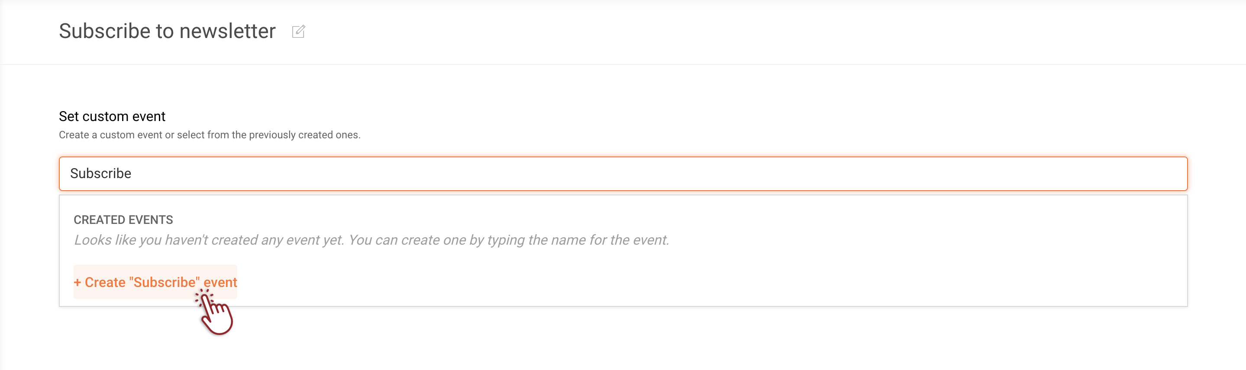Focus the custom event name input field
The width and height of the screenshot is (1246, 370).
623,173
